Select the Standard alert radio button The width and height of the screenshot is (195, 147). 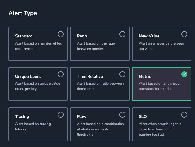click(x=61, y=34)
